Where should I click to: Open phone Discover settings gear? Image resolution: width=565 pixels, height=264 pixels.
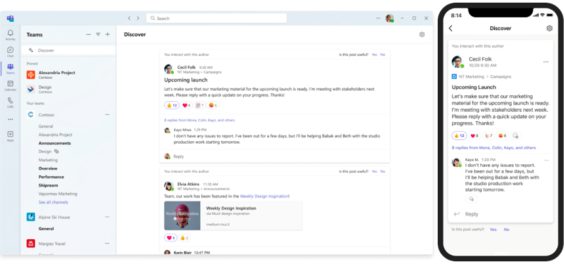click(549, 28)
